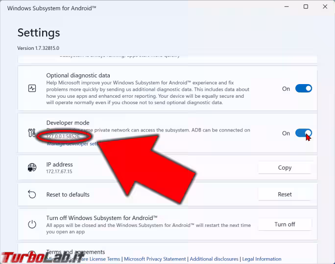Open Microsoft Privacy Statement link
The height and width of the screenshot is (264, 335).
[x=155, y=259]
